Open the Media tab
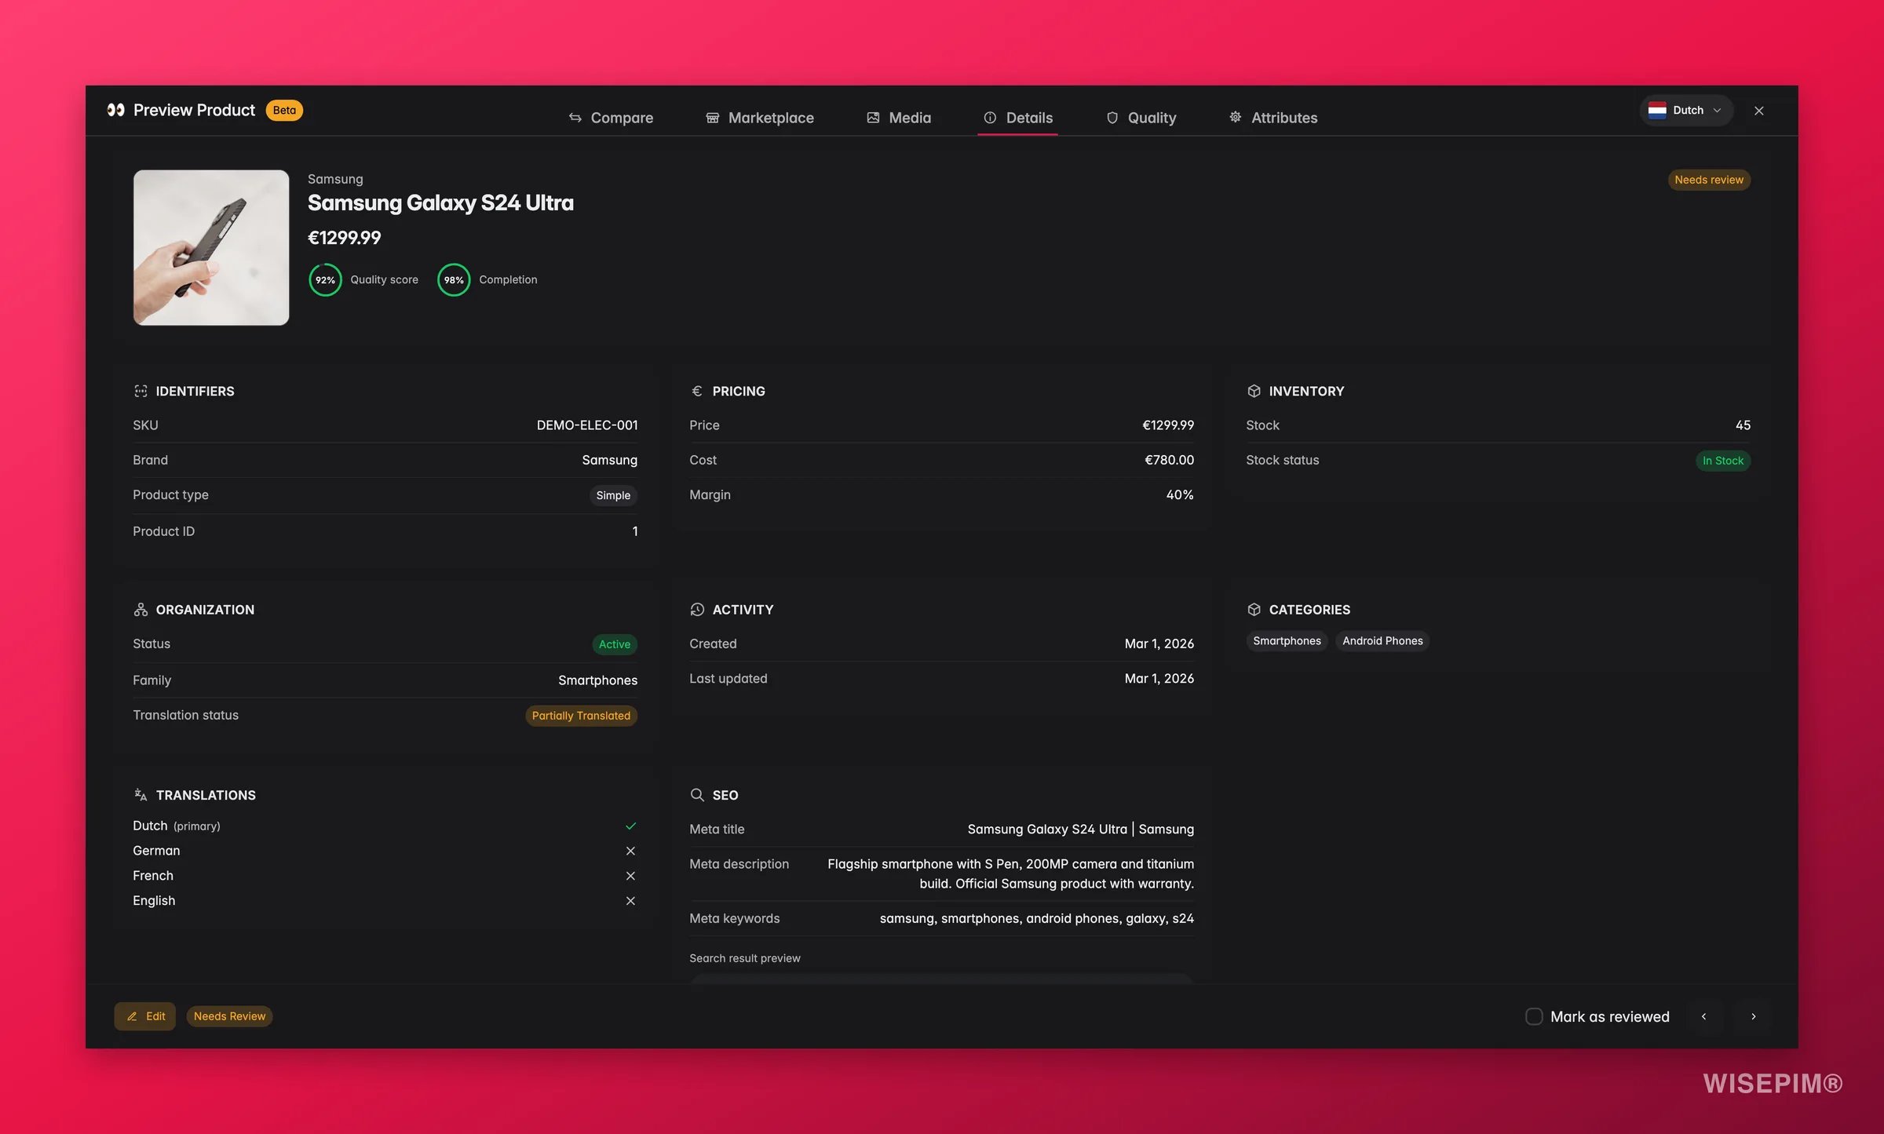This screenshot has height=1134, width=1884. click(x=899, y=118)
